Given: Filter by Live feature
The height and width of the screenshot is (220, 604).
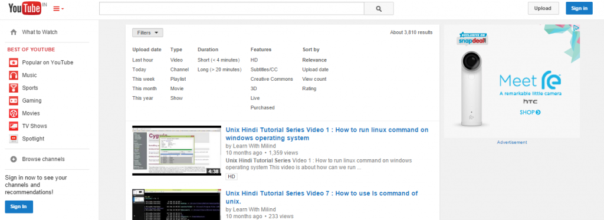Looking at the screenshot, I should (255, 98).
